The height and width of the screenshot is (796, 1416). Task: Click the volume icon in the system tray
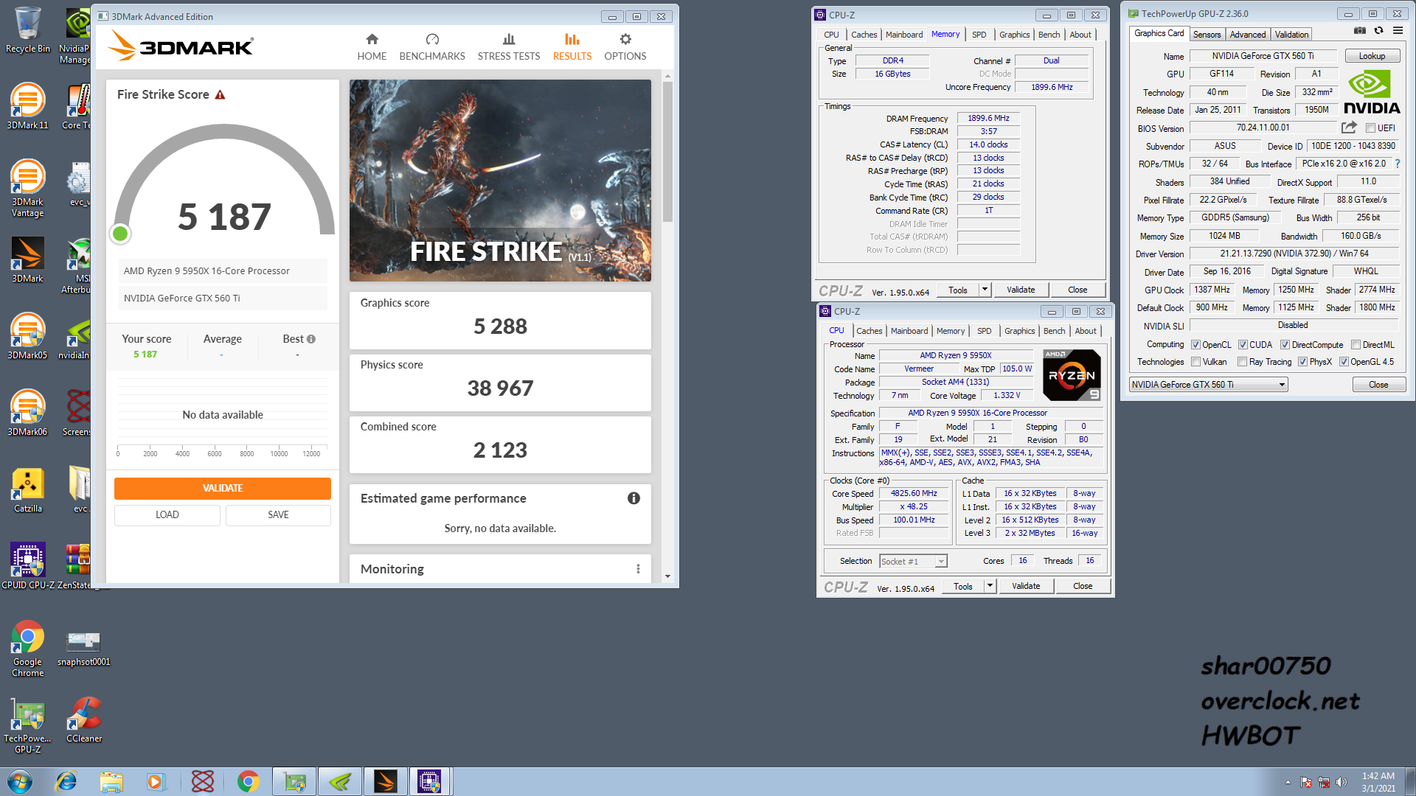pyautogui.click(x=1341, y=782)
